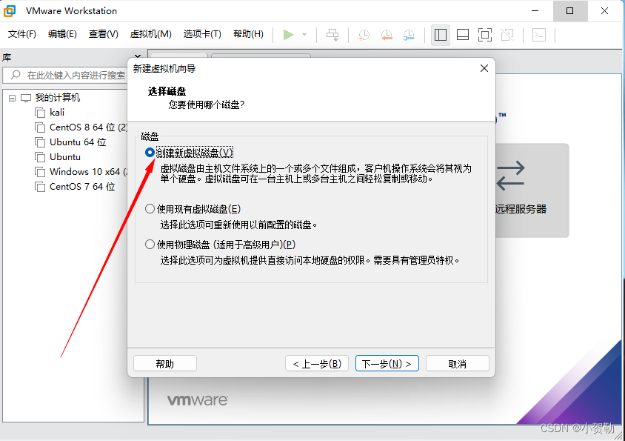Select the kali item in the library tree
The image size is (625, 441).
57,113
